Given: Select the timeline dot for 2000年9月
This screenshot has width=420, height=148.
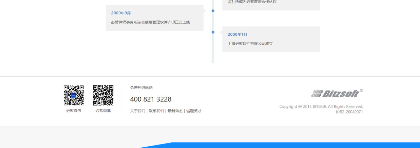Looking at the screenshot, I should [x=213, y=11].
